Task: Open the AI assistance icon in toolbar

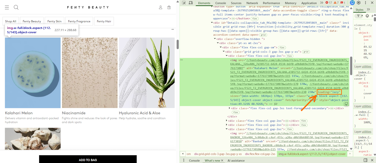Action: tap(352, 3)
